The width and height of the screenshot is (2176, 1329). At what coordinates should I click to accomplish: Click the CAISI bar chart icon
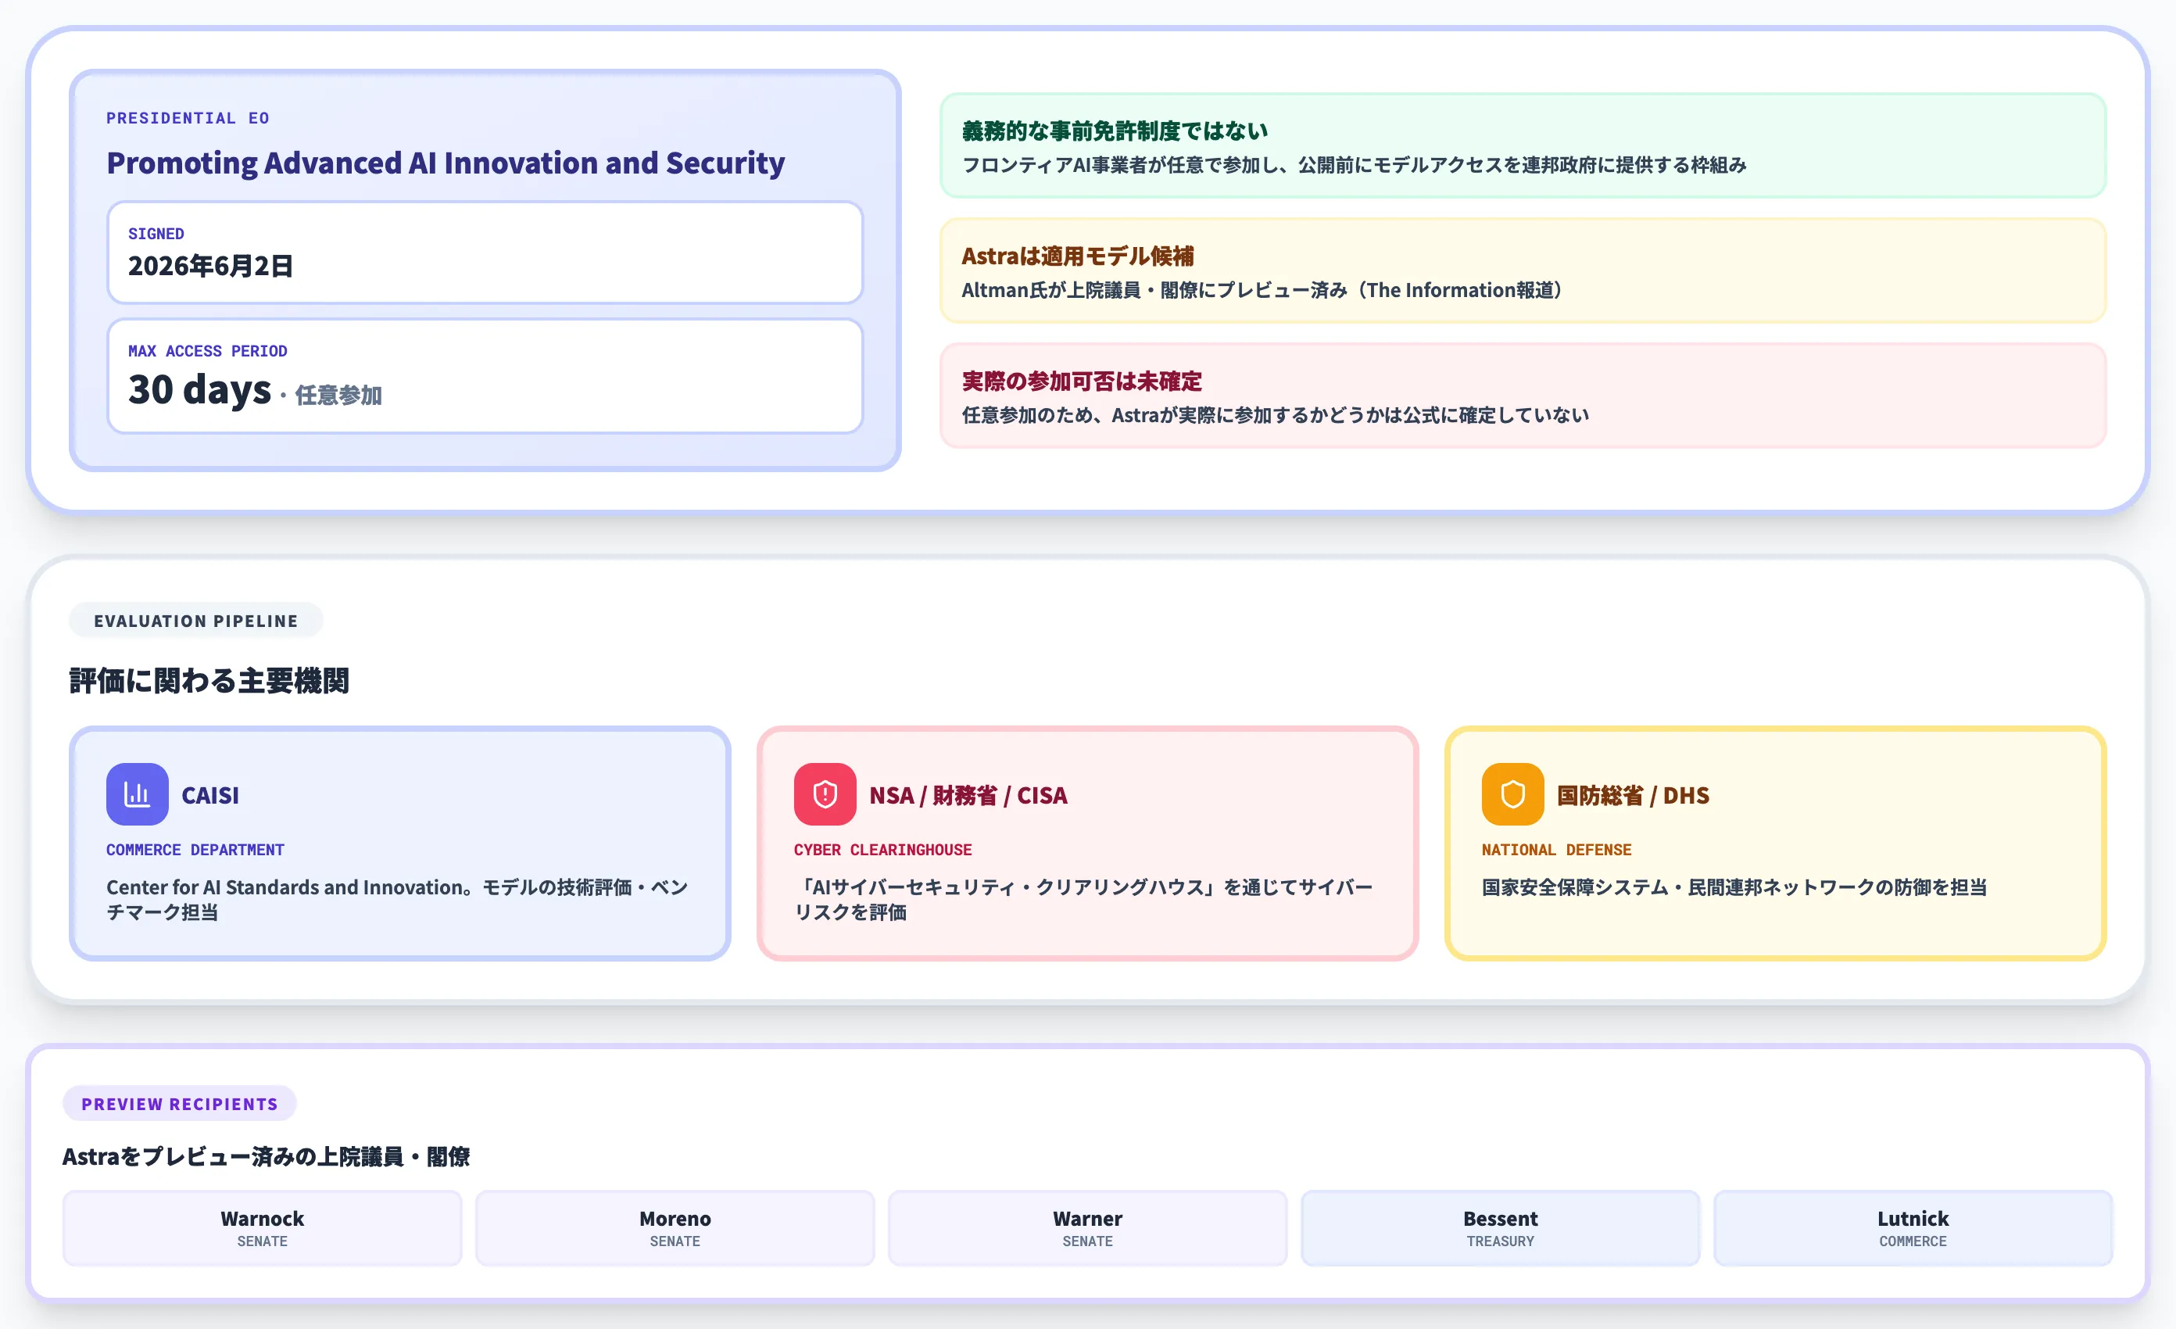tap(137, 793)
